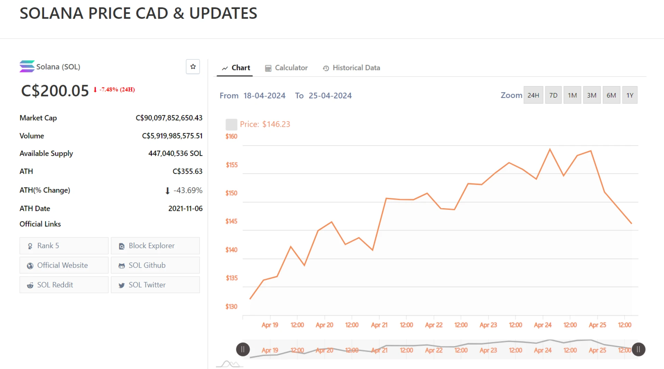This screenshot has height=369, width=664.
Task: Click the calculator icon in the tab bar
Action: 268,68
